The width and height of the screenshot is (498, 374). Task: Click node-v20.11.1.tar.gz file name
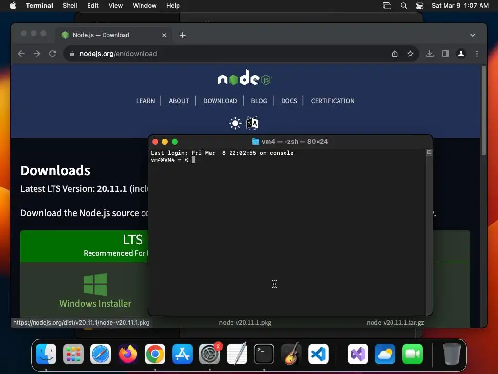(x=395, y=323)
